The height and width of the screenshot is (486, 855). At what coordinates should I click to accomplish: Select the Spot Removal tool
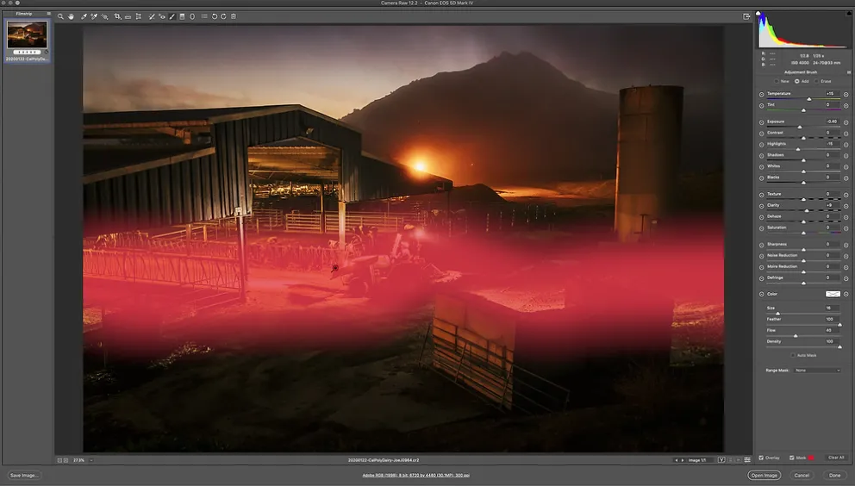click(152, 16)
